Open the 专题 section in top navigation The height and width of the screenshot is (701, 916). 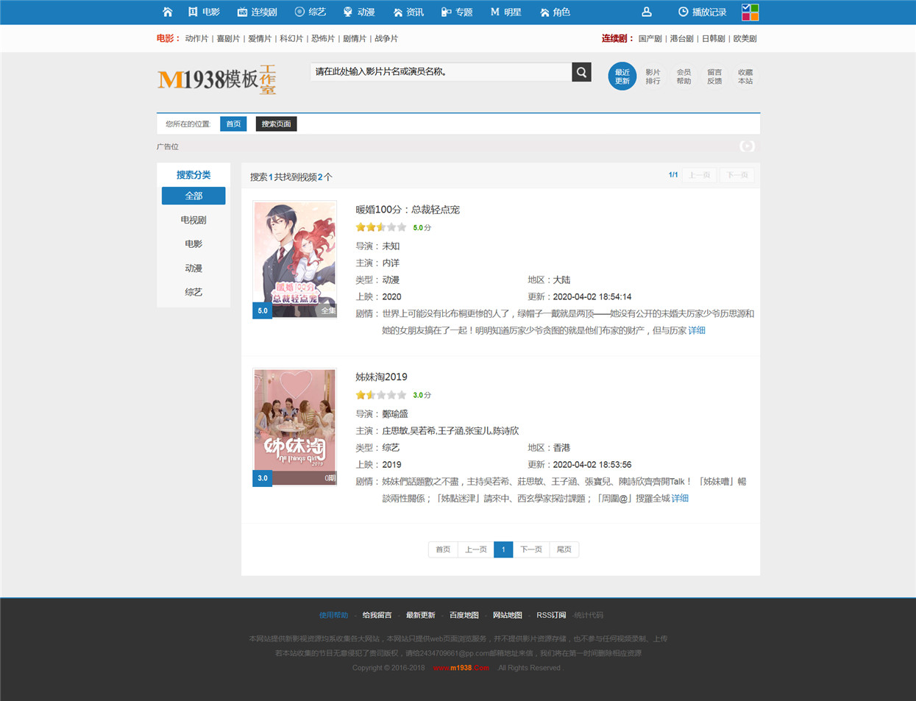point(457,12)
